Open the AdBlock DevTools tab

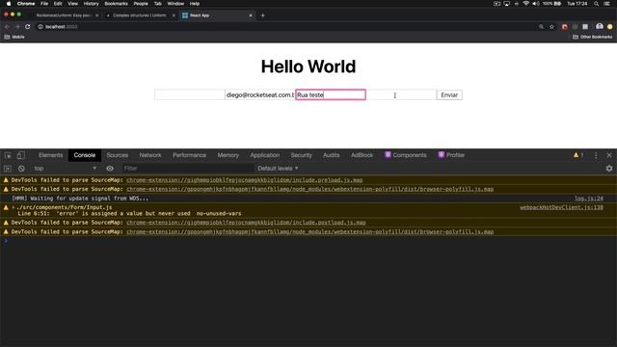(362, 155)
